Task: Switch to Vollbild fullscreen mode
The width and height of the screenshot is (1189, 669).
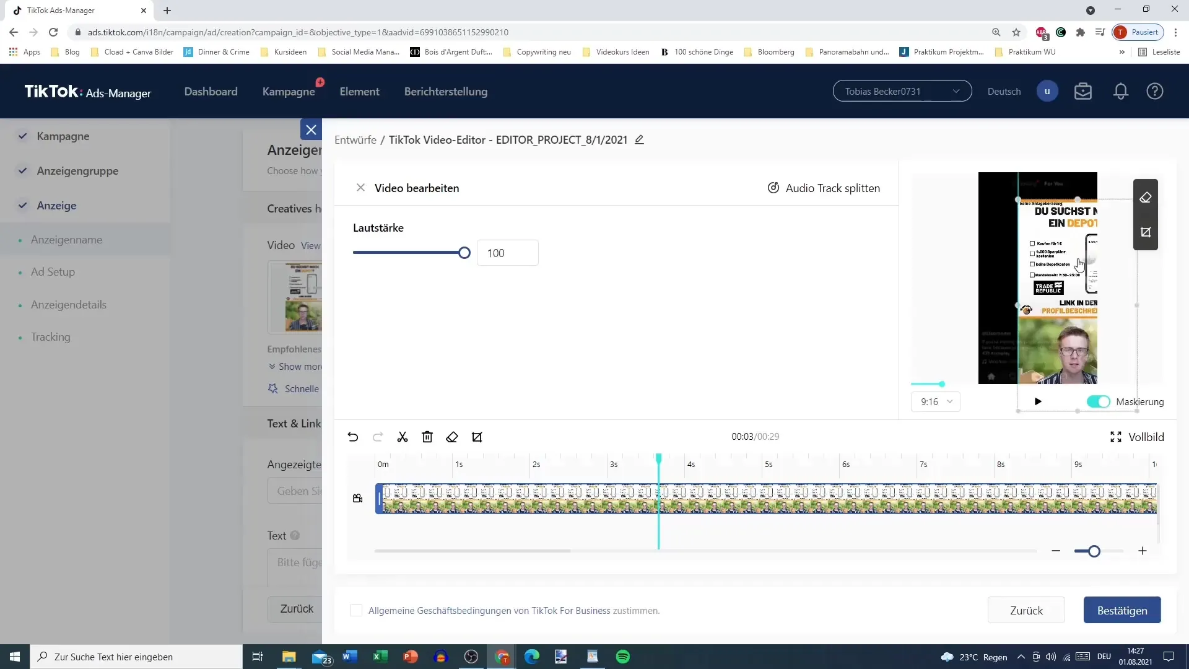Action: coord(1137,437)
